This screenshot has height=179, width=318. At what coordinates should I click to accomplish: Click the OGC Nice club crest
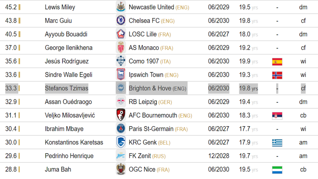(120, 169)
